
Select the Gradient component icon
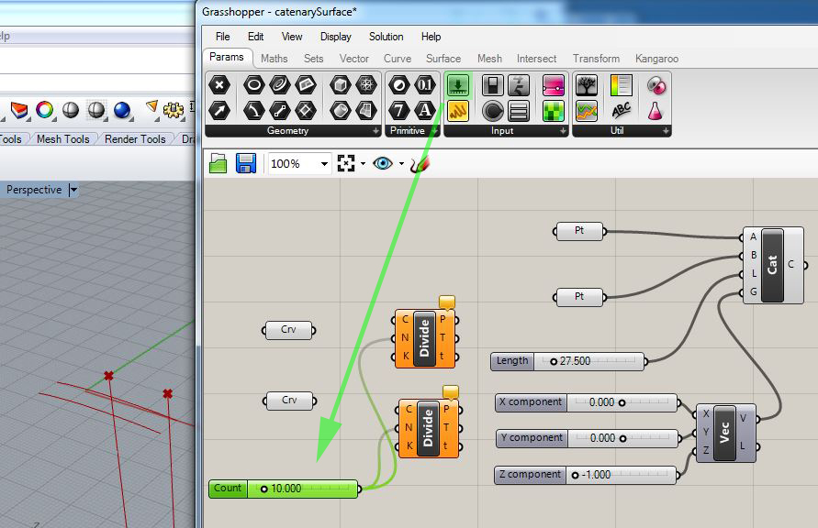coord(622,86)
